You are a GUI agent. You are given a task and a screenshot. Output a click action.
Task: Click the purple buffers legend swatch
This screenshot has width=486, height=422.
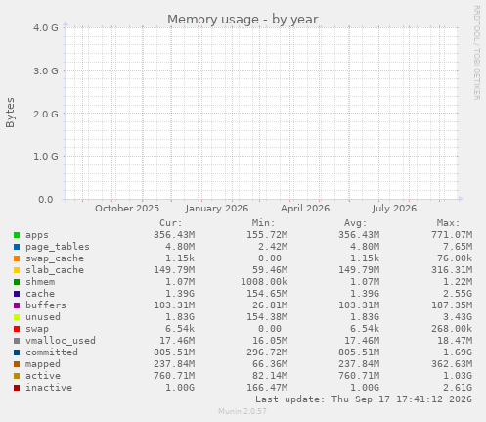click(17, 305)
